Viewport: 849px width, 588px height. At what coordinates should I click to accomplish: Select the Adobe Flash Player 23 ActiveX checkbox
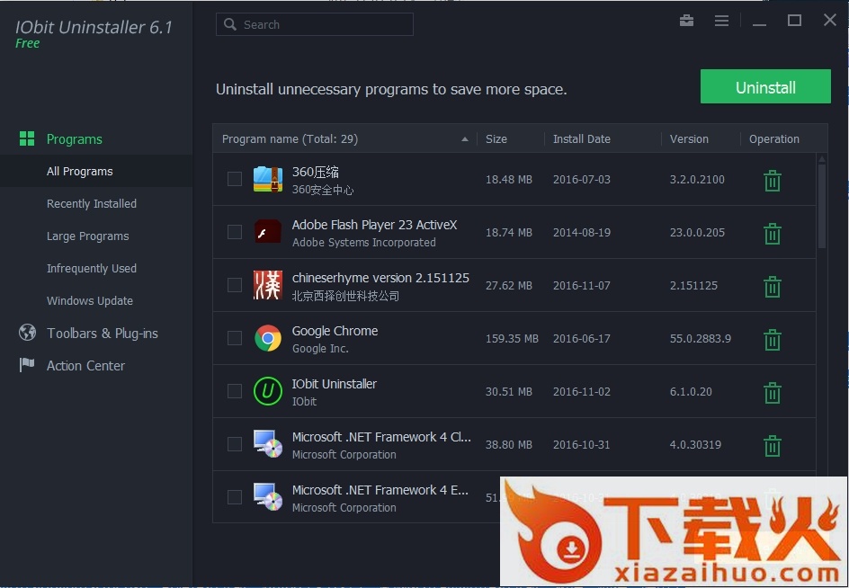click(x=235, y=232)
